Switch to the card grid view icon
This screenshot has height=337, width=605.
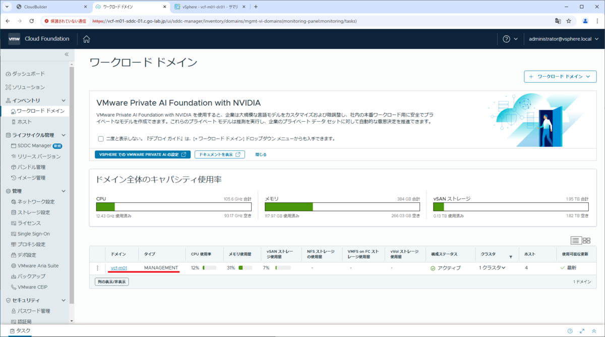click(x=586, y=241)
